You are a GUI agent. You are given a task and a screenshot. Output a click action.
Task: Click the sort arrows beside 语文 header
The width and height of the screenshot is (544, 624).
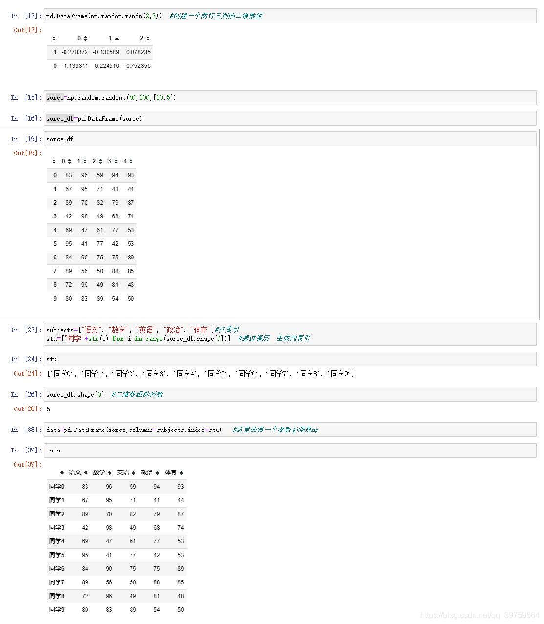click(x=86, y=473)
